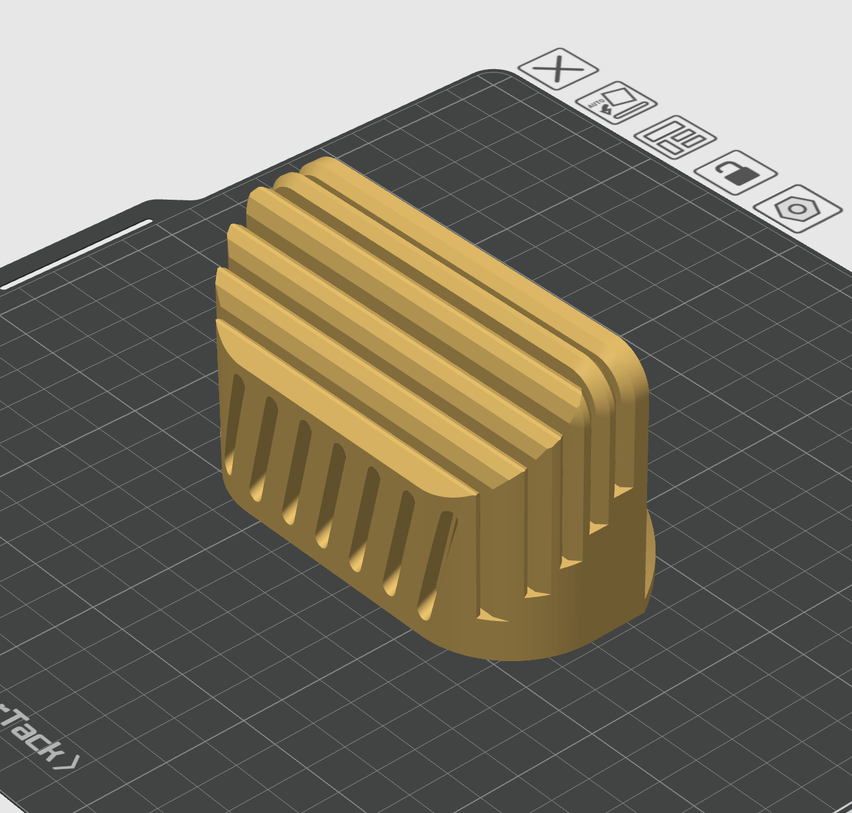Toggle the plate lock icon
Viewport: 852px width, 813px height.
point(736,172)
